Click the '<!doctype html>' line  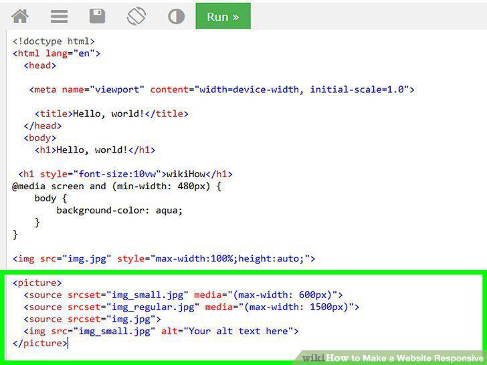54,41
